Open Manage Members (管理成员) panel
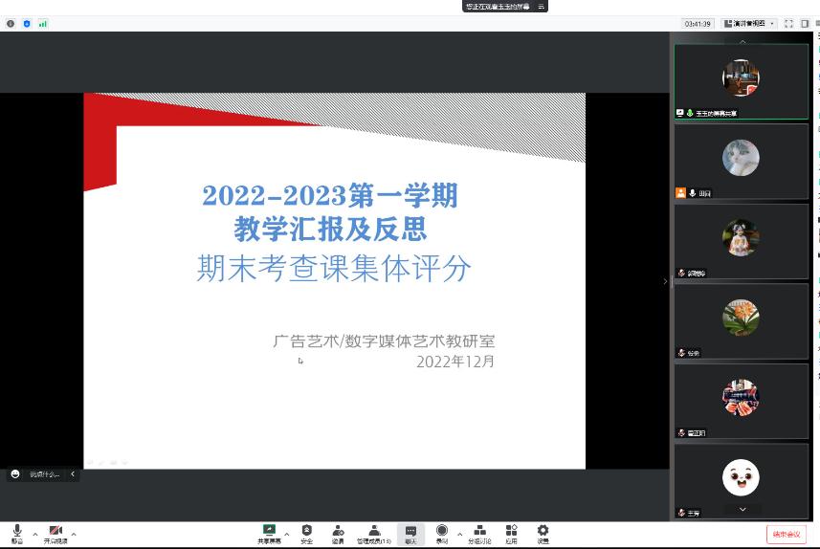 [374, 532]
